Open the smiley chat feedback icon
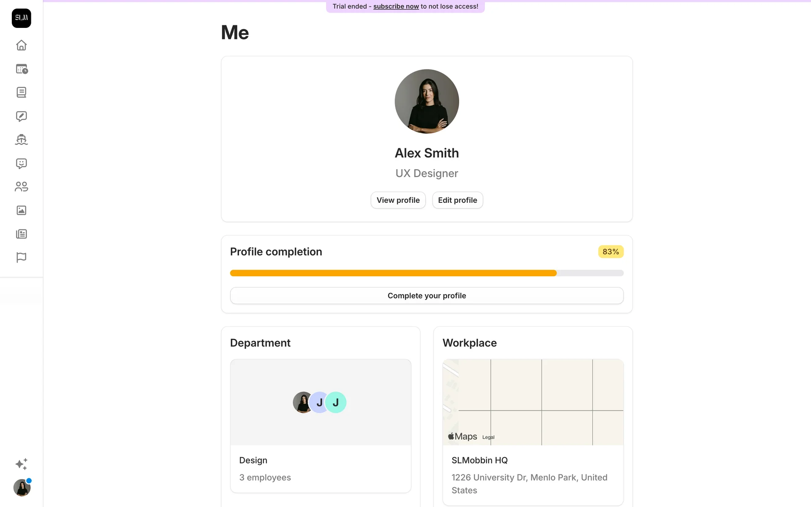The height and width of the screenshot is (507, 811). tap(22, 163)
